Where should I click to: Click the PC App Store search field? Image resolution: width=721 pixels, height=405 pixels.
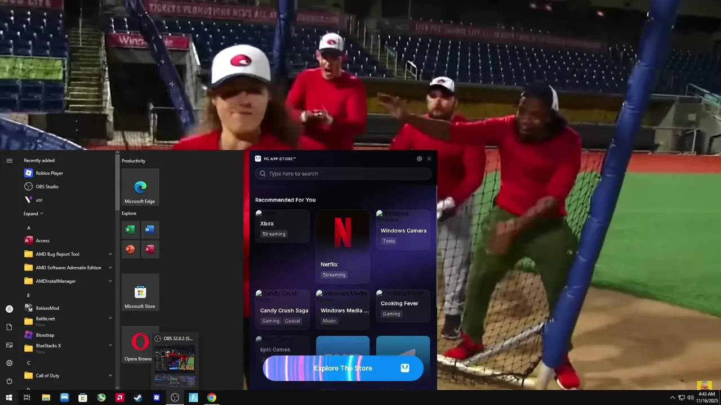pos(343,174)
